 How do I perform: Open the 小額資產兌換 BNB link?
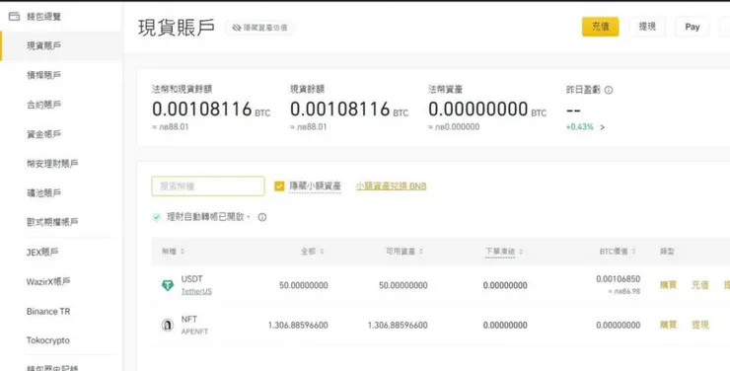391,186
